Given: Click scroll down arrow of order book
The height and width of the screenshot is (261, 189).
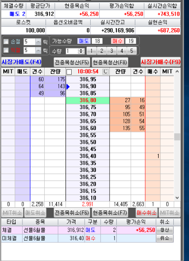Looking at the screenshot, I should (177, 198).
